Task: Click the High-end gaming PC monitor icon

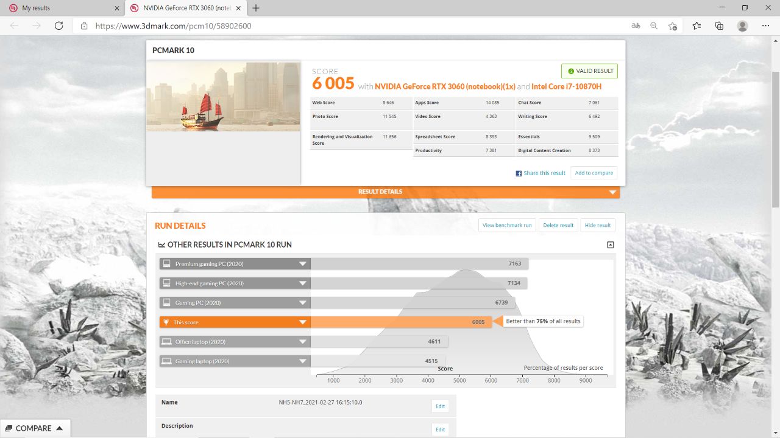Action: click(166, 283)
